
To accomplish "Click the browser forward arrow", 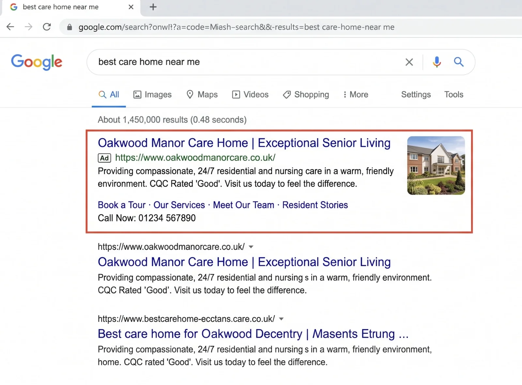I will pos(29,27).
